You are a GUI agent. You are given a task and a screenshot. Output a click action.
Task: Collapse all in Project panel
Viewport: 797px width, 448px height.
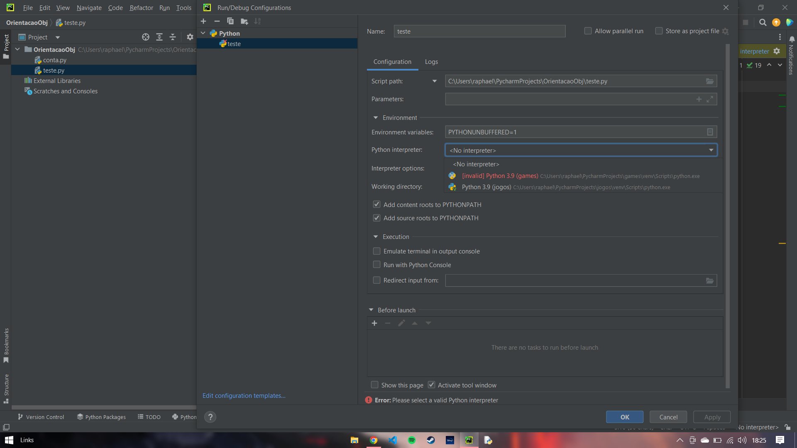pyautogui.click(x=173, y=37)
